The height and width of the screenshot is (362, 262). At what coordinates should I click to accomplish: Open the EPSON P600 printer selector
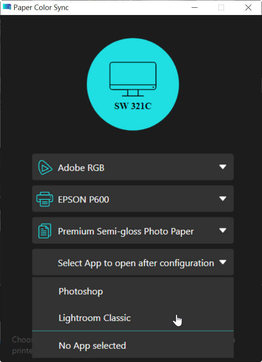[133, 199]
